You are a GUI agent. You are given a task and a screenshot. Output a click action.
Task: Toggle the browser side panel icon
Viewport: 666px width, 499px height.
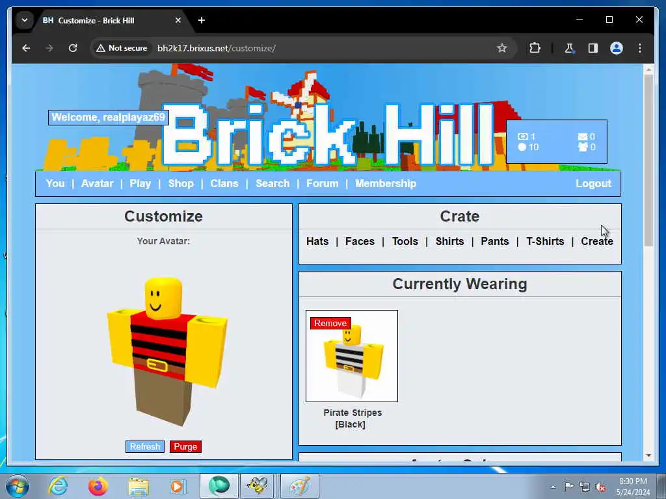pyautogui.click(x=593, y=48)
